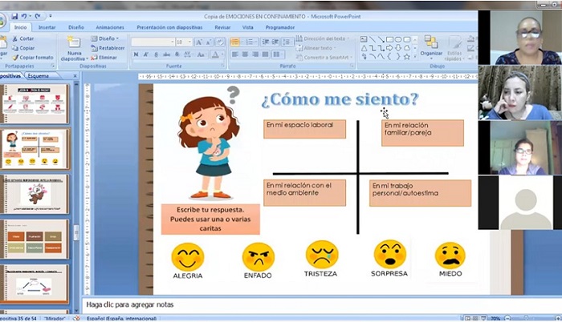This screenshot has height=322, width=562.
Task: Open the Organizar arrange tool
Action: tap(431, 46)
